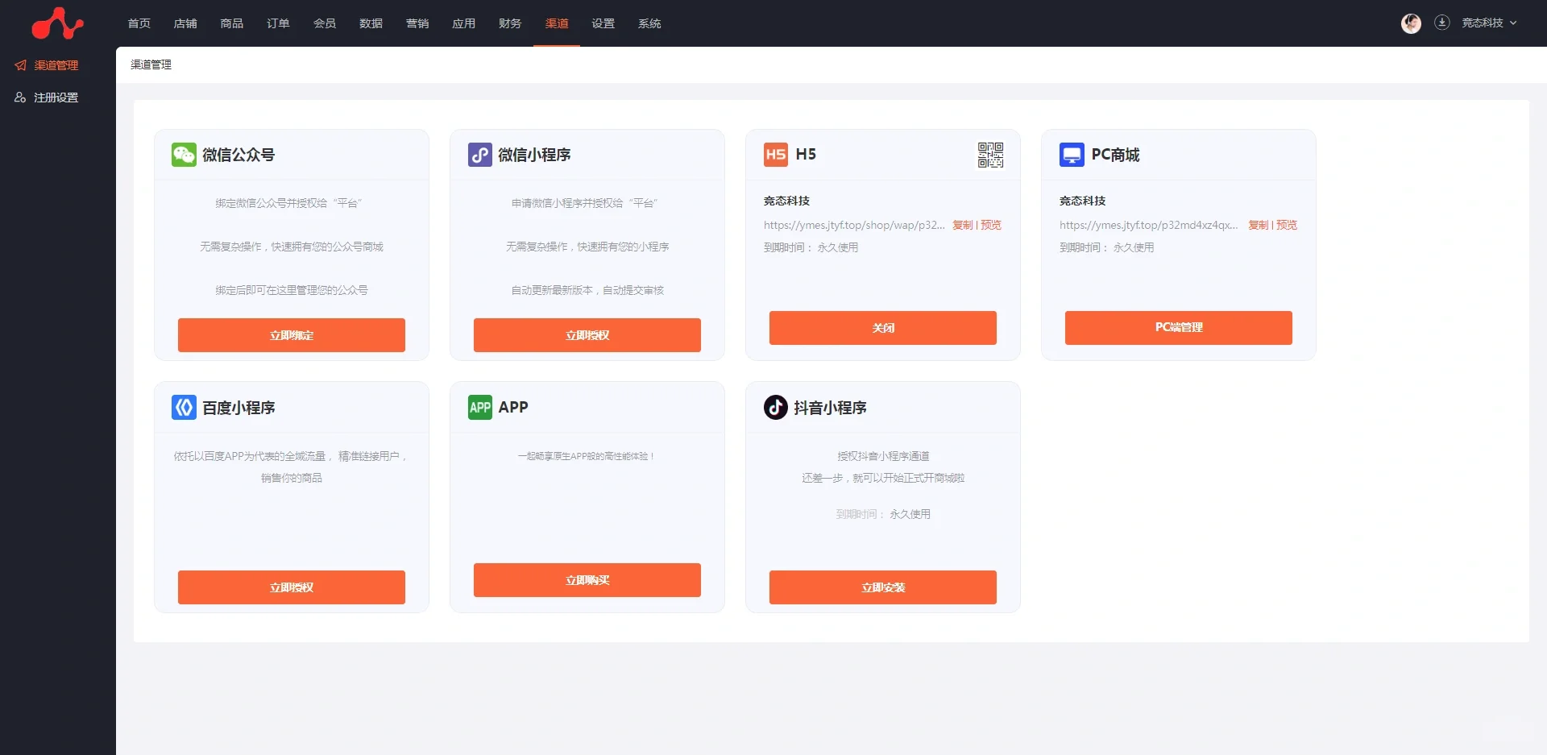Switch to the 营销 menu tab
Viewport: 1547px width, 755px height.
point(417,23)
